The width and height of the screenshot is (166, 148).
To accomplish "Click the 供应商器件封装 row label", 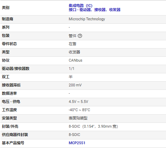I will [x=15, y=135].
